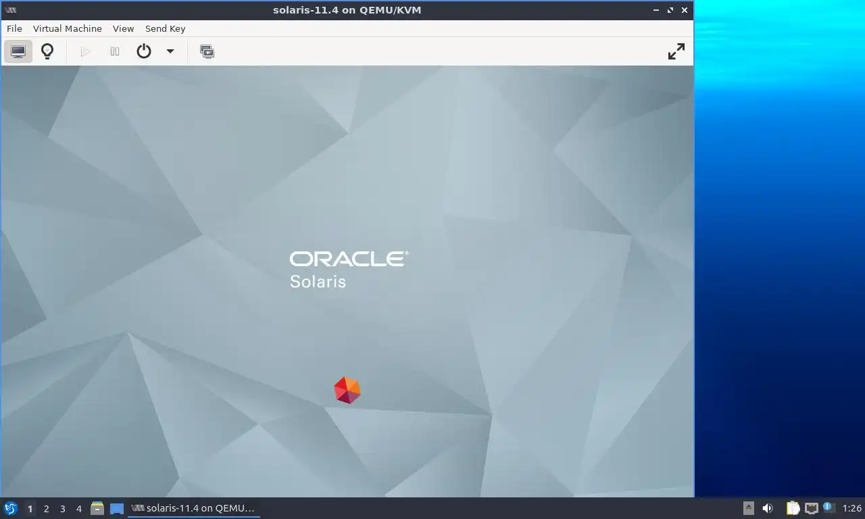
Task: Open the desktop start menu icon
Action: click(10, 508)
